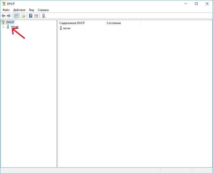Toggle the show/hide console tree icon
The height and width of the screenshot is (173, 213).
tap(16, 16)
